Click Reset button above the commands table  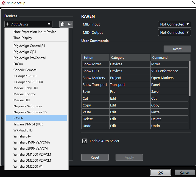click(x=177, y=49)
